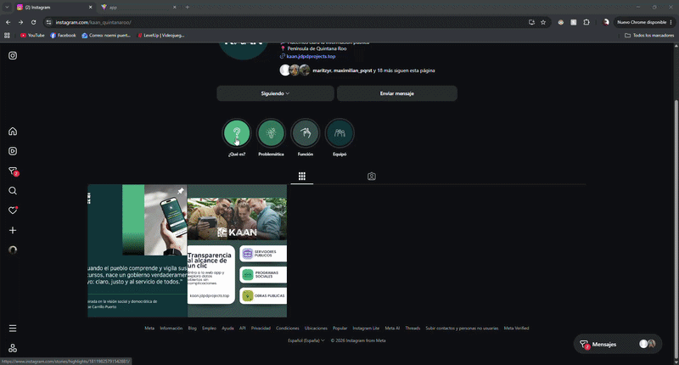Open the pinned post with phone image

(x=137, y=250)
